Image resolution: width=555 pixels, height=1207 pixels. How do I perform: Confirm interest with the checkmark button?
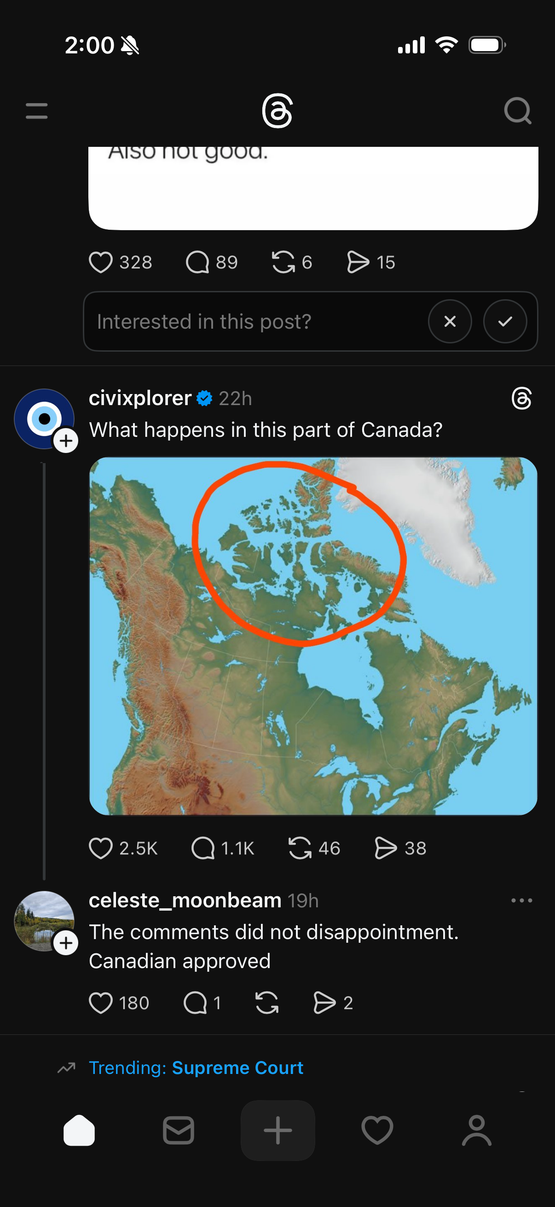pos(505,321)
